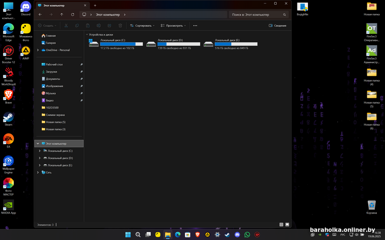
Task: Open Windows Start button on taskbar
Action: 128,235
